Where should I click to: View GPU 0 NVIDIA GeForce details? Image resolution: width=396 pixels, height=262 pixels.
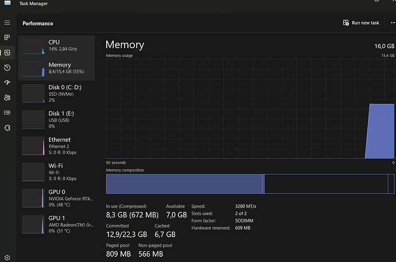pyautogui.click(x=56, y=197)
